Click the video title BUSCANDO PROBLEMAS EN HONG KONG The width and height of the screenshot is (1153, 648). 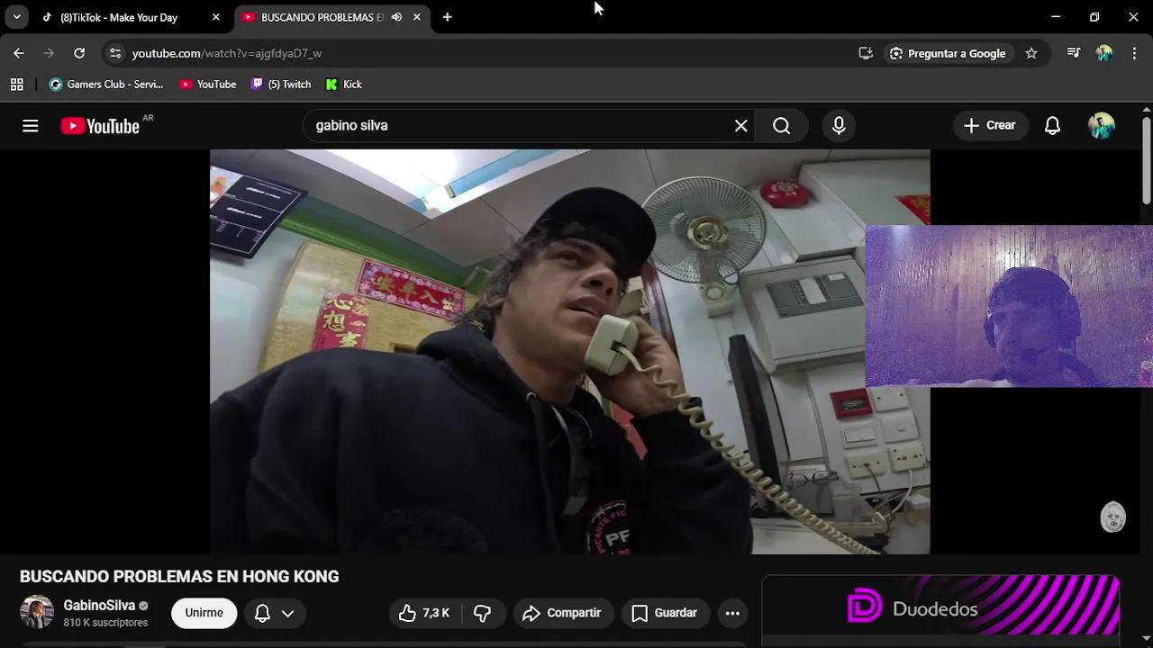(179, 577)
